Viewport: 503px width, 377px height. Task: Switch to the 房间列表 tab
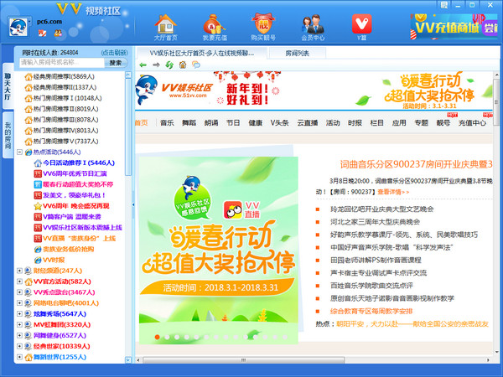(297, 54)
